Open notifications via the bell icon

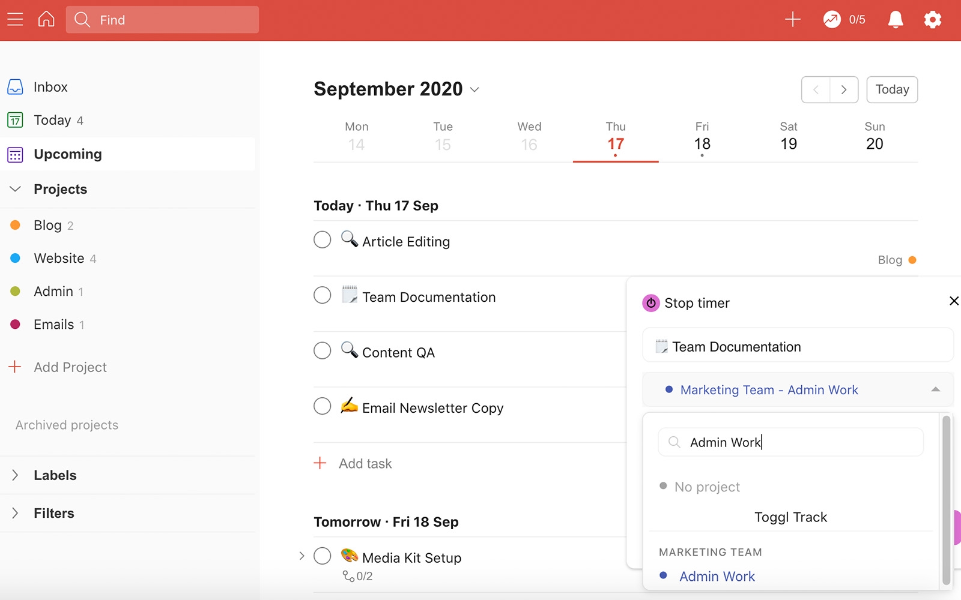click(894, 19)
